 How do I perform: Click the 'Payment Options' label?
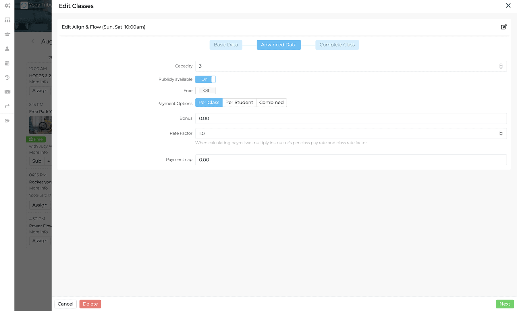175,103
